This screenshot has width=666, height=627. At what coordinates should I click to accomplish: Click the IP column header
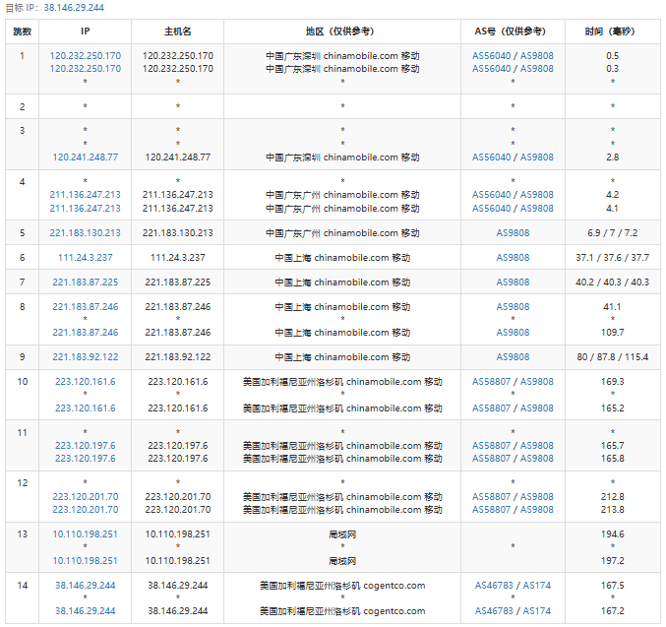click(86, 31)
